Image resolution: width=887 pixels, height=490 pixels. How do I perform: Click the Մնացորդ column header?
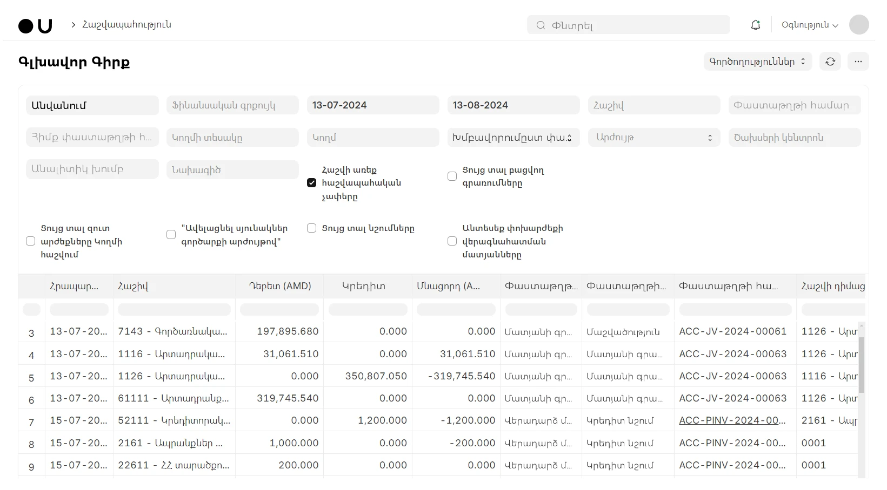coord(456,286)
